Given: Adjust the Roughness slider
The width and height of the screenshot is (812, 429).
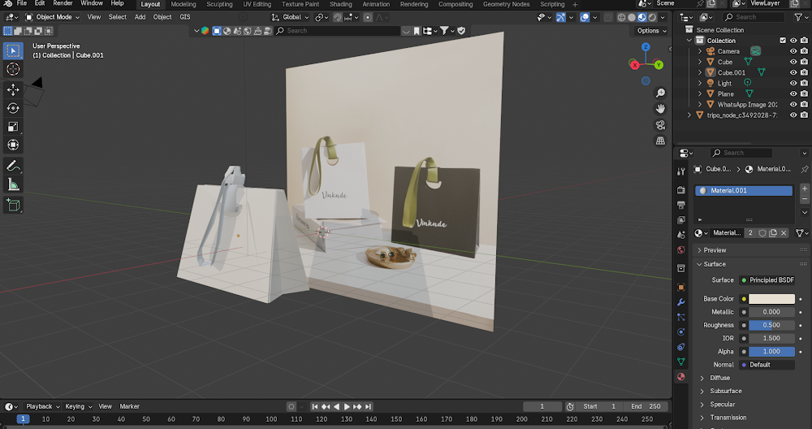Looking at the screenshot, I should [771, 325].
